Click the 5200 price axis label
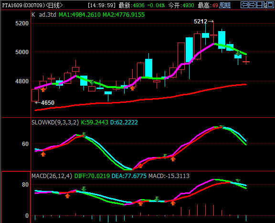The height and width of the screenshot is (223, 275). click(x=22, y=23)
